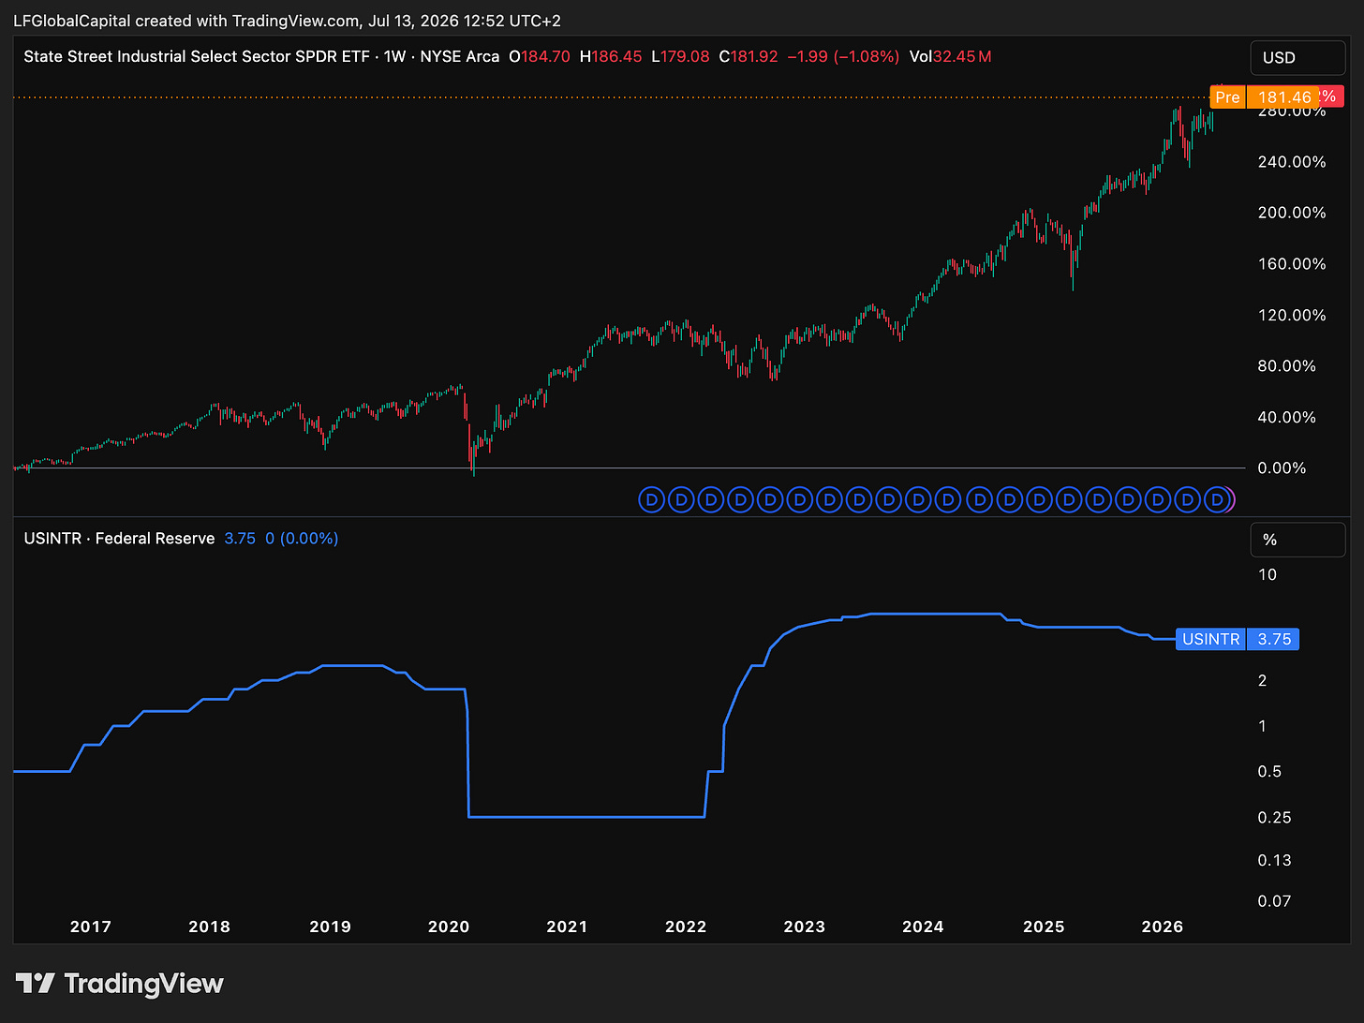Click the 2020 label on time axis

tap(449, 927)
